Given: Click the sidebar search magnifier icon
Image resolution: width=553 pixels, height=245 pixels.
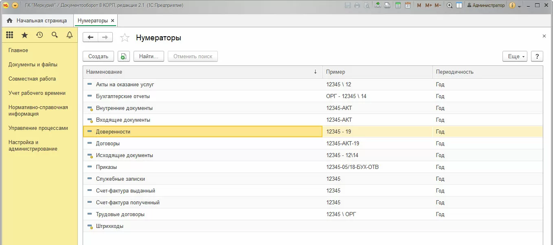Looking at the screenshot, I should (x=55, y=35).
